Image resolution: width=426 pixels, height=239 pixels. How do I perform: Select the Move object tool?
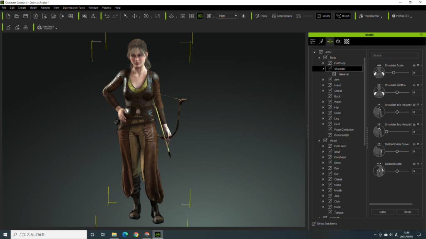(x=134, y=16)
